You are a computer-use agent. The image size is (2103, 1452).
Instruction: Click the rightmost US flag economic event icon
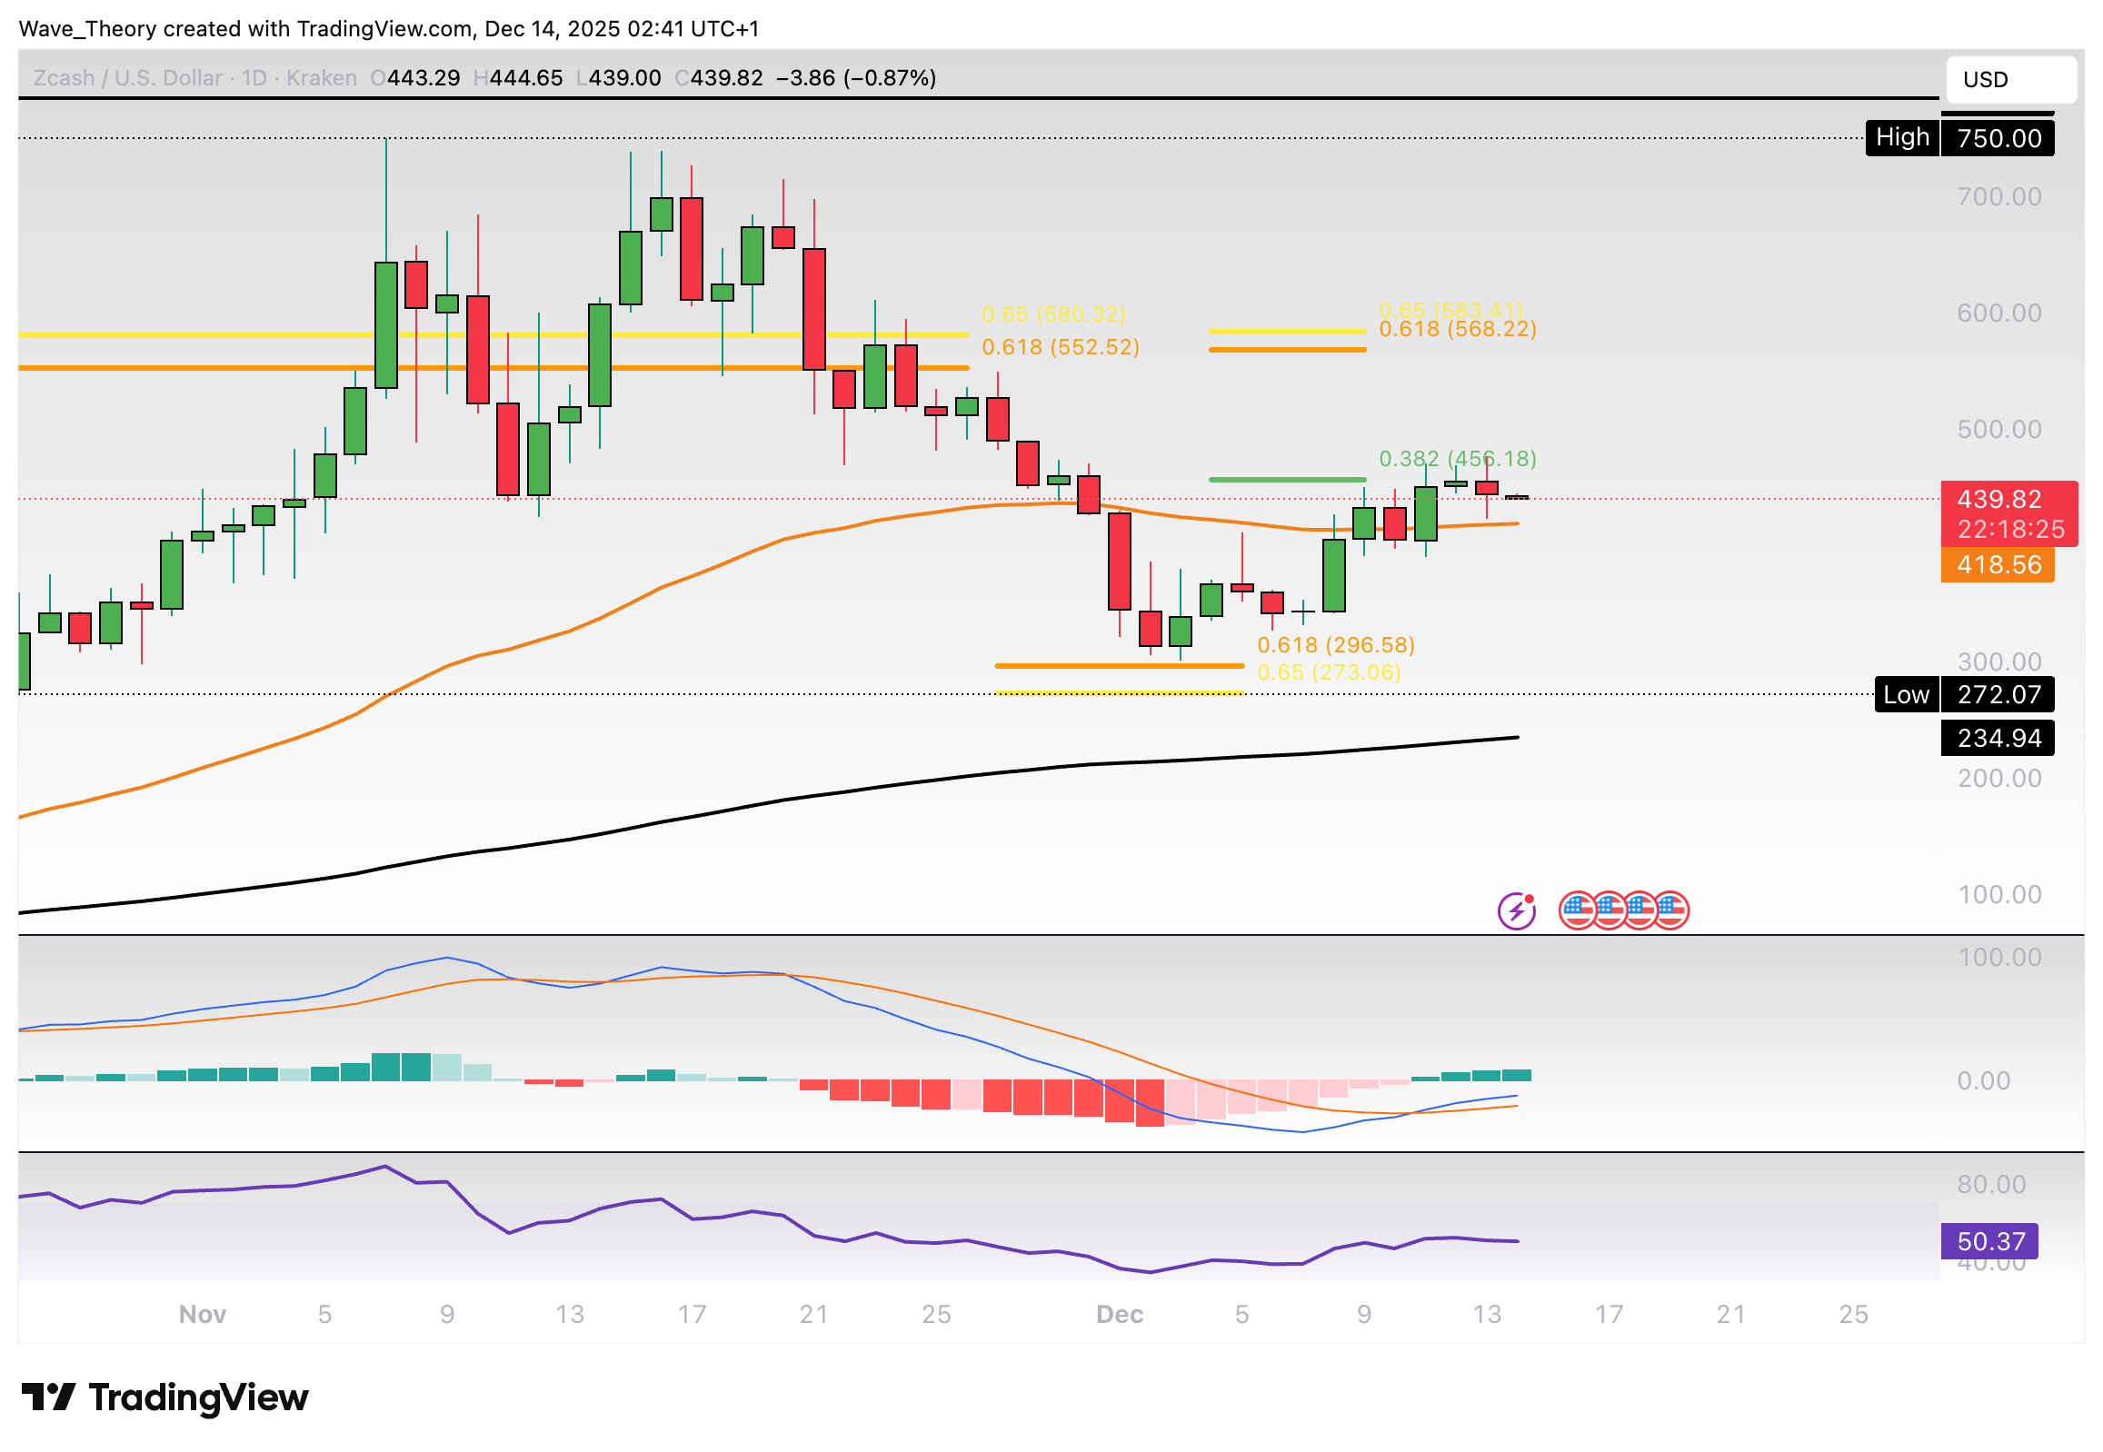tap(1672, 910)
